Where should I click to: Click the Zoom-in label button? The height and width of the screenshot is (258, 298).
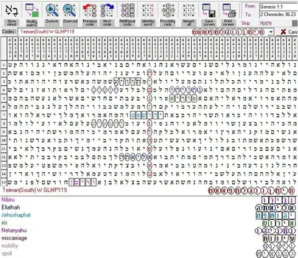(52, 23)
